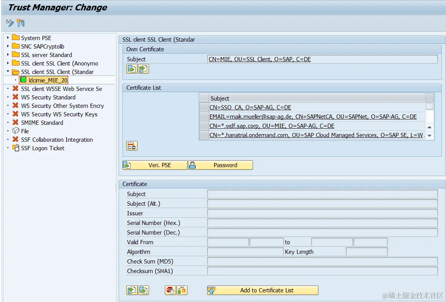Click the Serial Number (Dec.) field
Image resolution: width=446 pixels, height=302 pixels.
(322, 232)
